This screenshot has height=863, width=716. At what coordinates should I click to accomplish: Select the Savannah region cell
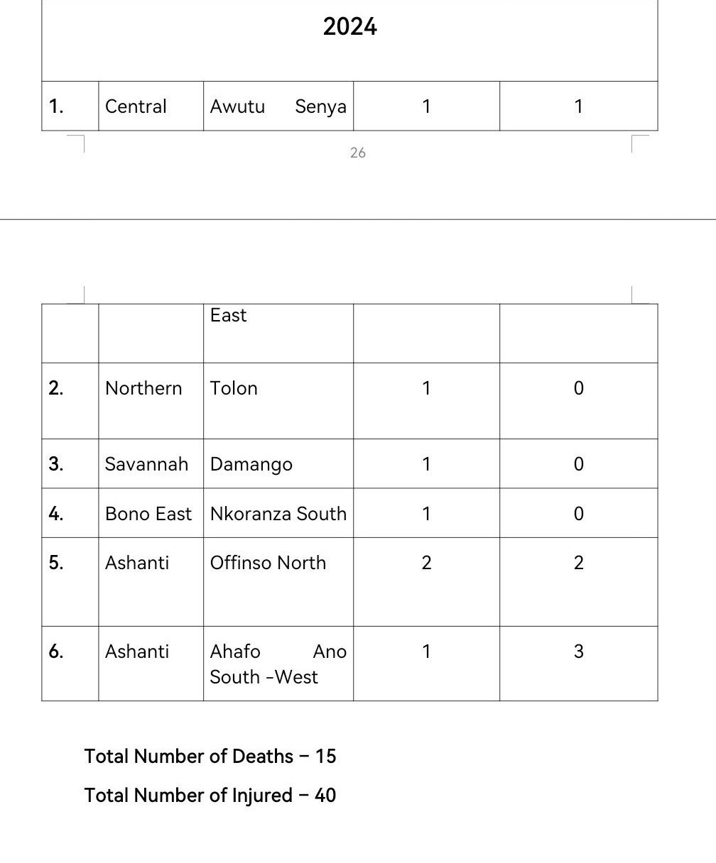pos(146,464)
